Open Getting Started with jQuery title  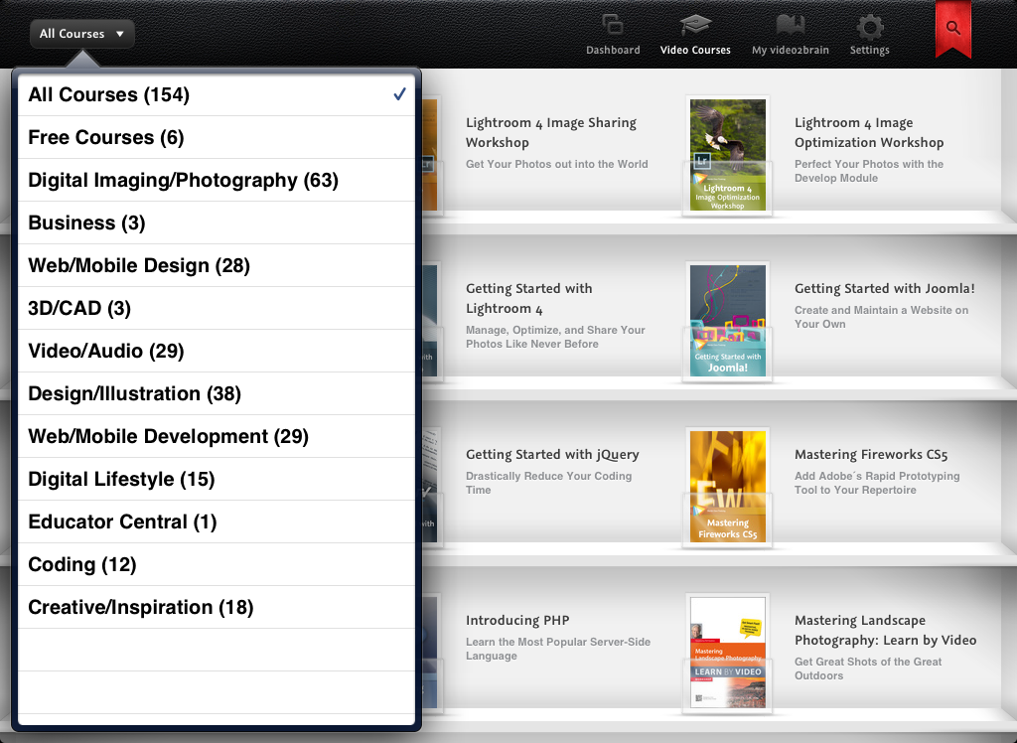(552, 455)
